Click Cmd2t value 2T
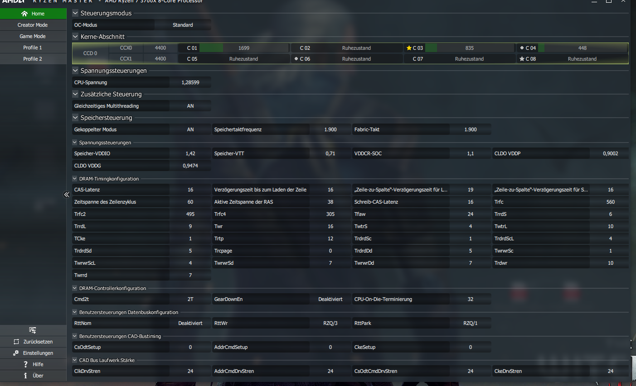The height and width of the screenshot is (386, 636). [x=190, y=299]
